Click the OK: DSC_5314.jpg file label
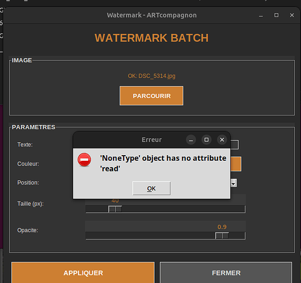 click(151, 76)
